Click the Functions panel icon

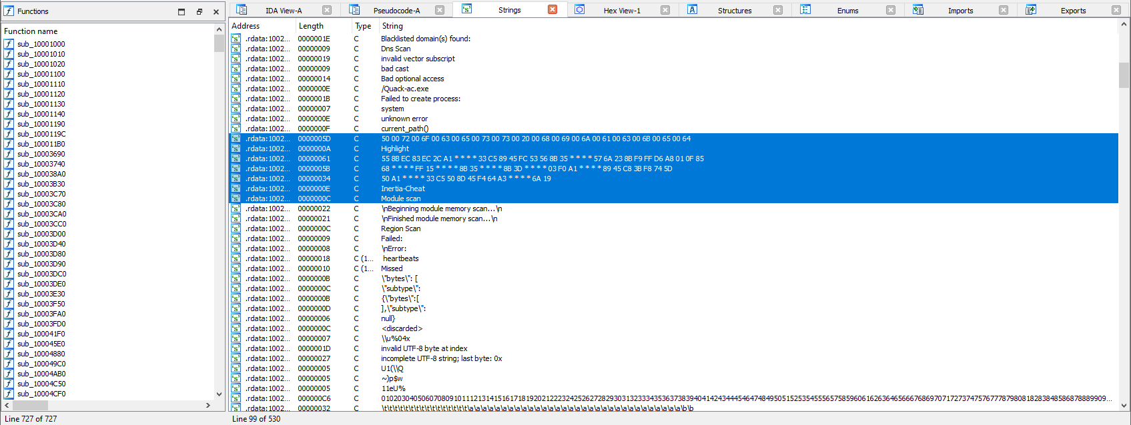9,11
